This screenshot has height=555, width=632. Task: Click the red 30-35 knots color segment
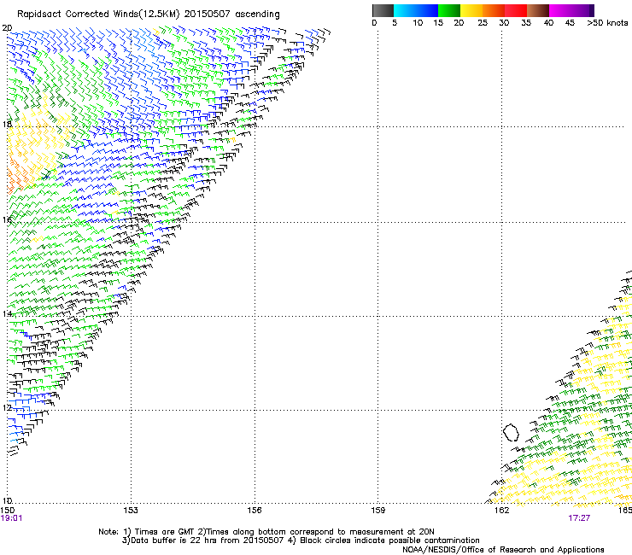(516, 10)
